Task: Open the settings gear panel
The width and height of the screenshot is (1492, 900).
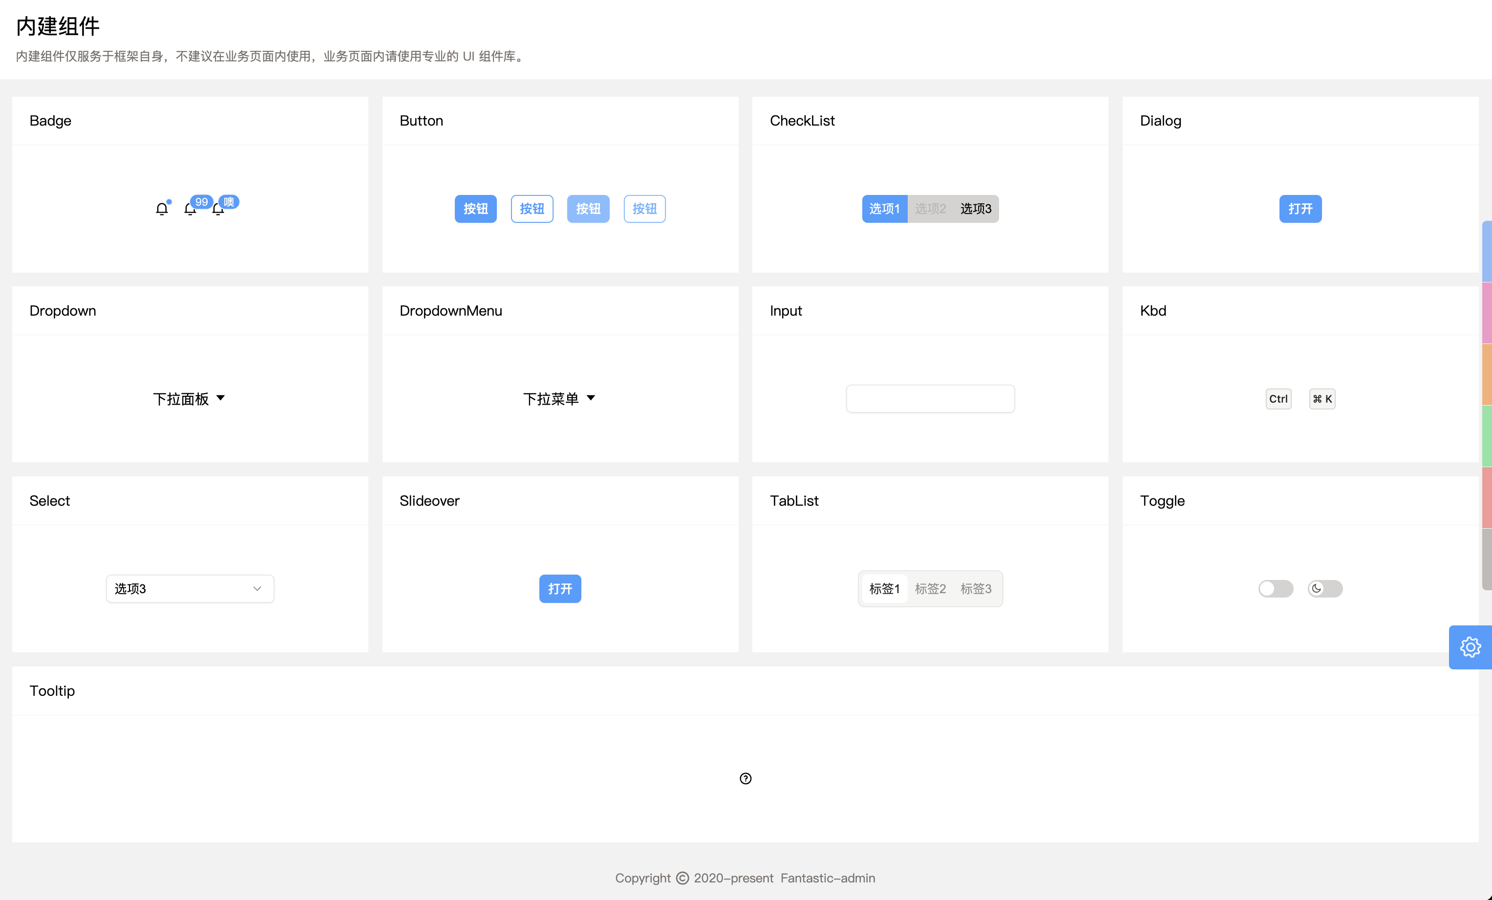Action: pos(1470,647)
